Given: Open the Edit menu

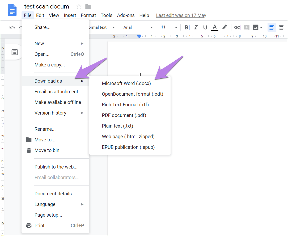Looking at the screenshot, I should (40, 15).
